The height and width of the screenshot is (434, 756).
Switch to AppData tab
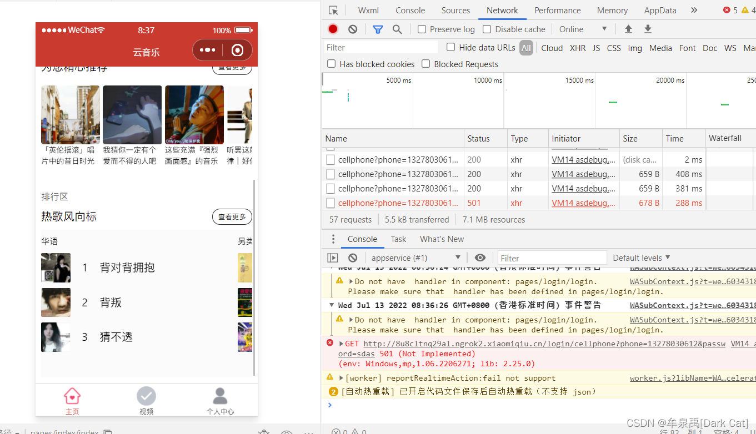[x=660, y=11]
